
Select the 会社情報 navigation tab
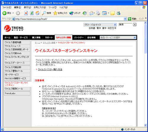(x=91, y=37)
